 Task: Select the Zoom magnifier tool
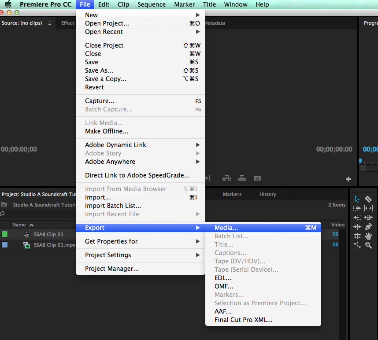(x=368, y=245)
